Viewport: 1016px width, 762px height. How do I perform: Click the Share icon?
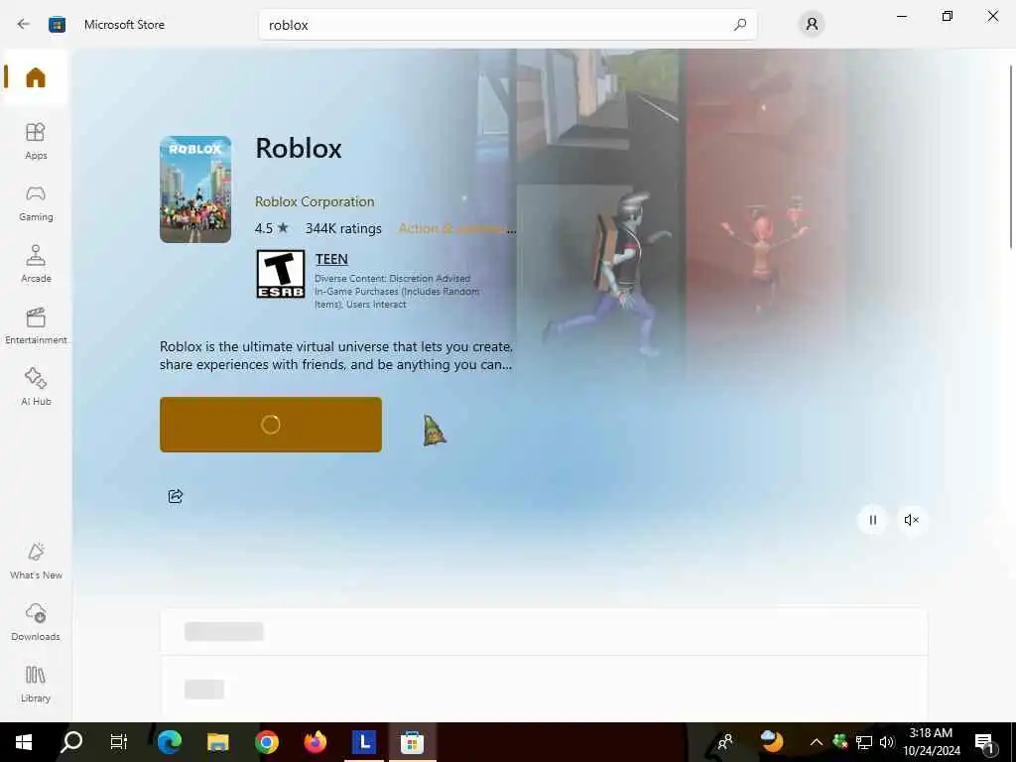(176, 496)
